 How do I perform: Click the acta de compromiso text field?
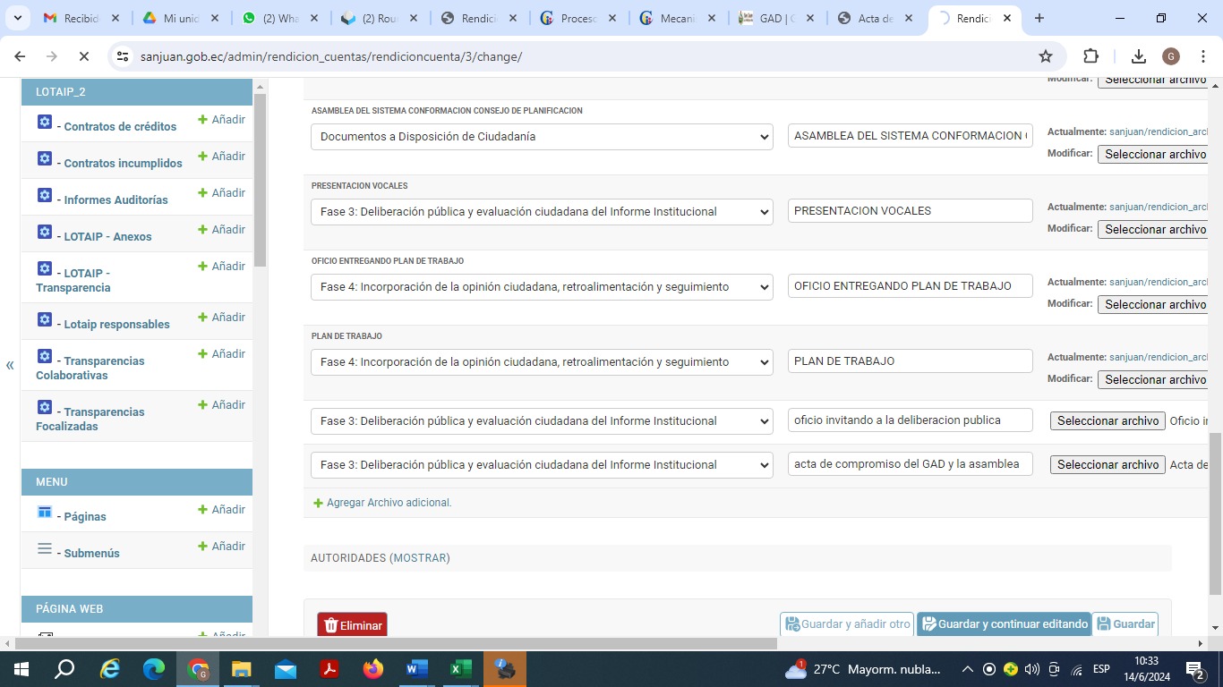click(x=910, y=464)
